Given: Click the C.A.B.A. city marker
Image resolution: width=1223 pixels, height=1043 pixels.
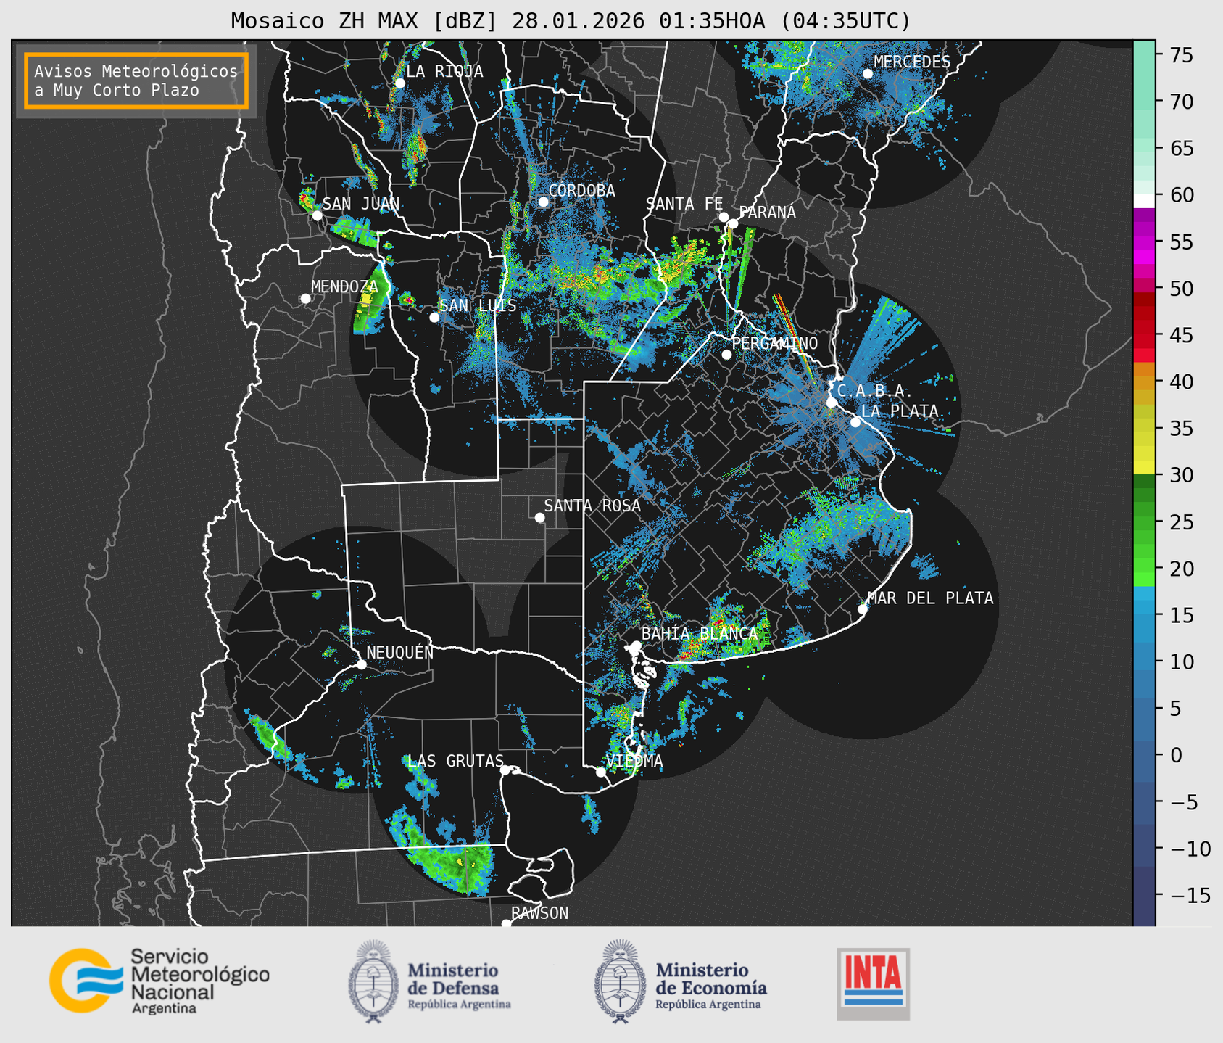Looking at the screenshot, I should [x=832, y=402].
